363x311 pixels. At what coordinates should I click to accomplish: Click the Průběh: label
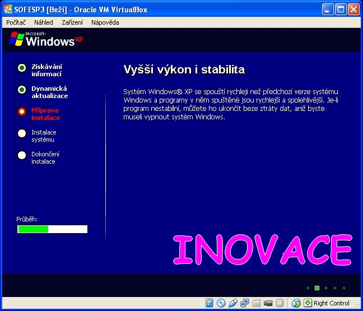(27, 219)
